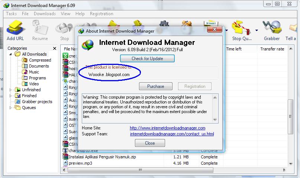Click the Video category icon
This screenshot has height=178, width=300.
point(25,84)
